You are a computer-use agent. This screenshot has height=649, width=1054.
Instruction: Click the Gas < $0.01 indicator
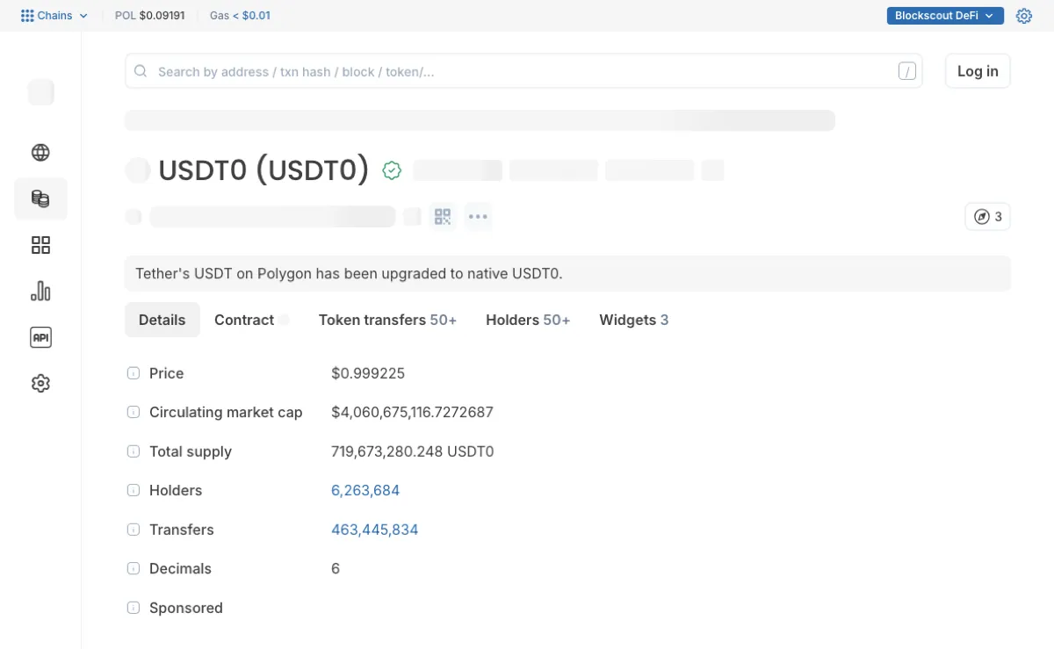click(x=240, y=16)
